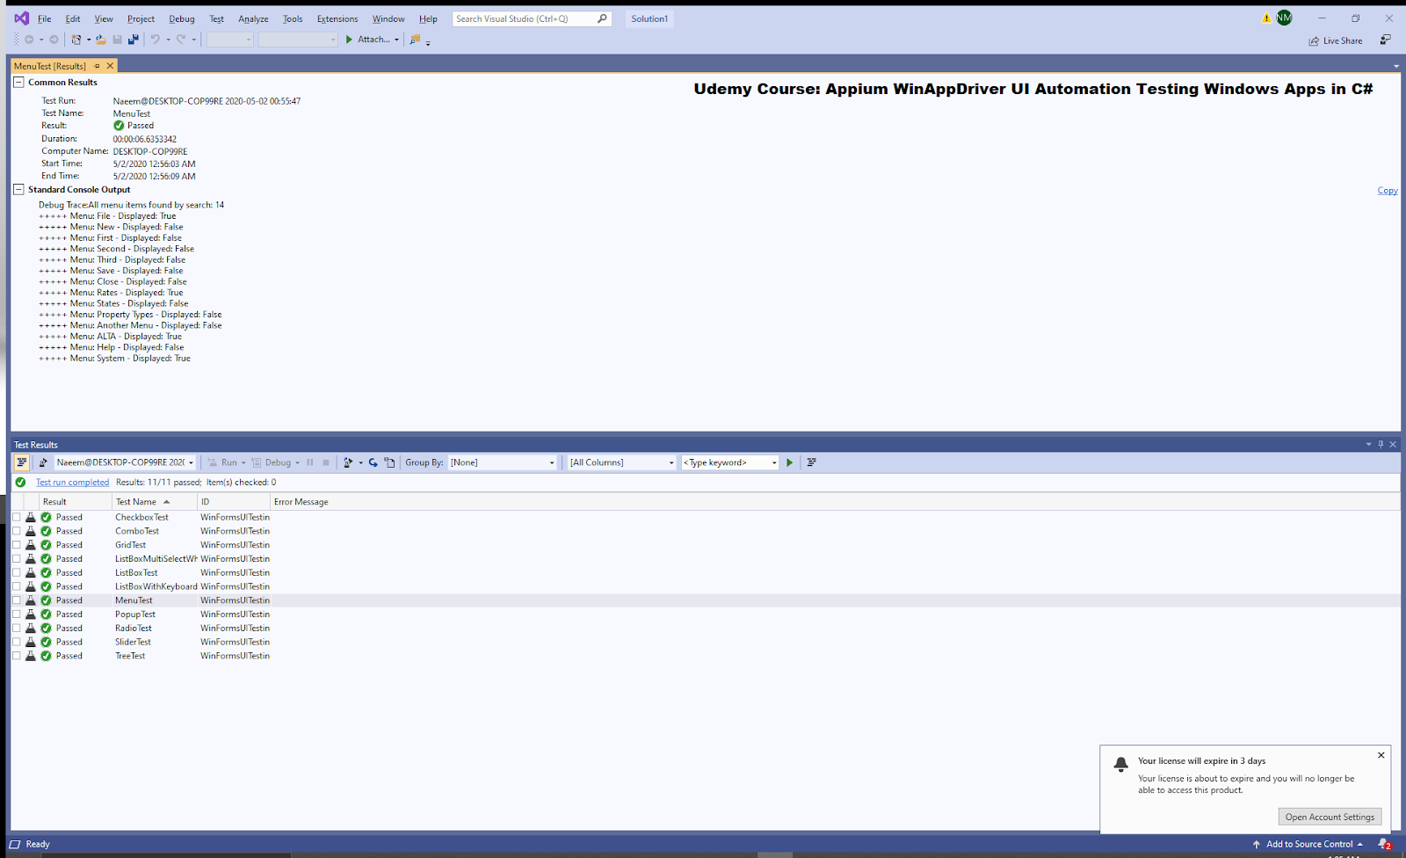This screenshot has height=858, width=1406.
Task: Click the Redo toolbar icon
Action: tap(181, 40)
